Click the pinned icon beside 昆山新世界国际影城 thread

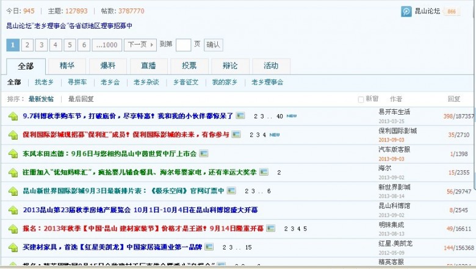pyautogui.click(x=13, y=192)
